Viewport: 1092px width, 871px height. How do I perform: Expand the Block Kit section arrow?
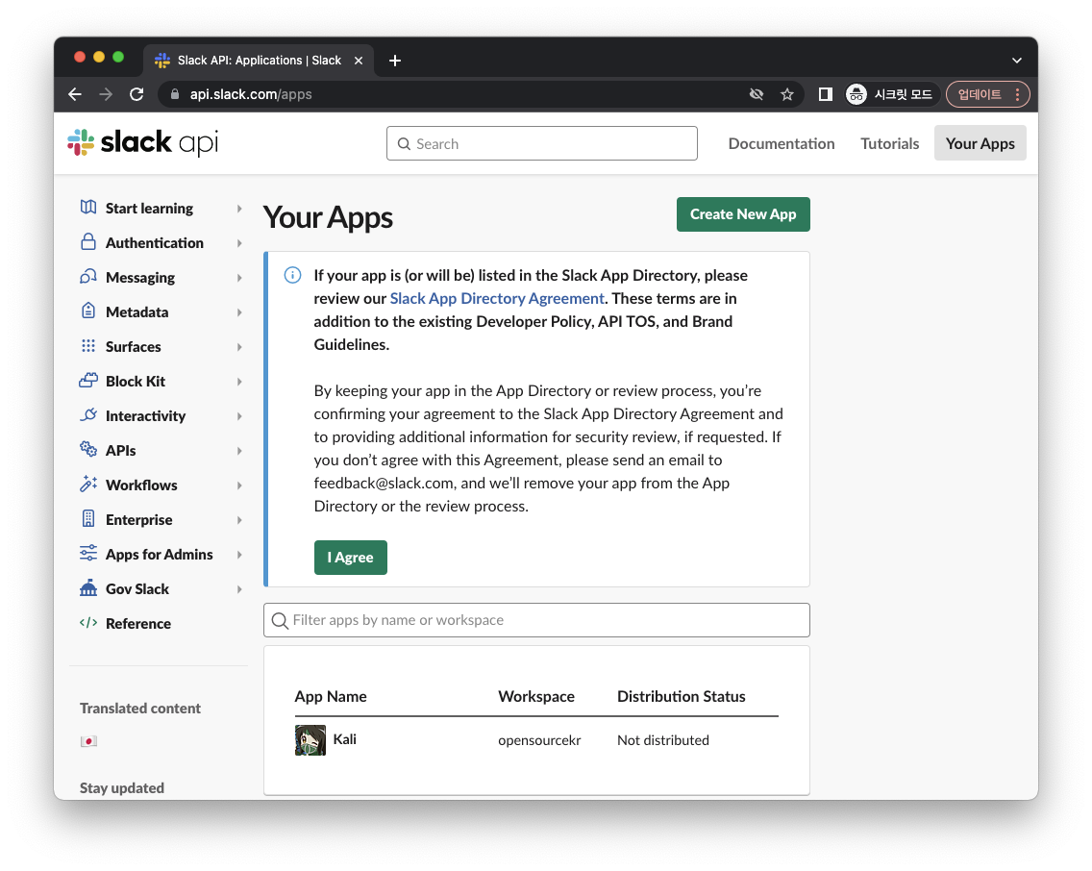tap(238, 382)
